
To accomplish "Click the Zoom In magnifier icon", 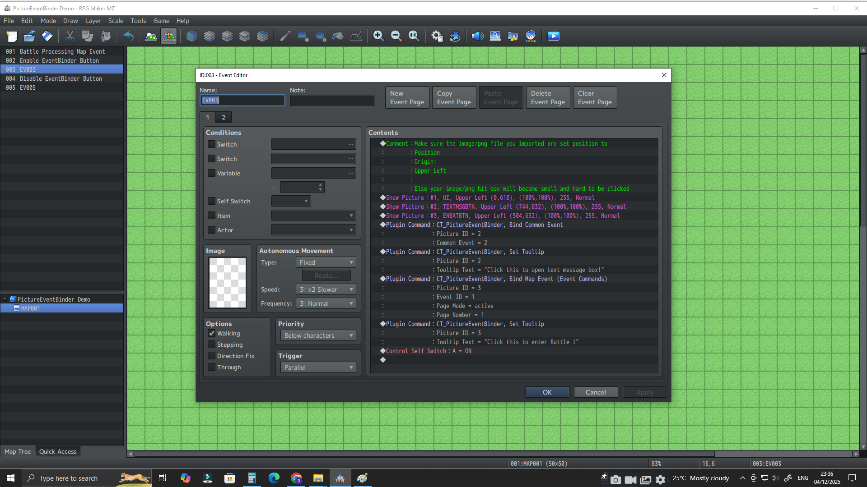I will coord(378,36).
